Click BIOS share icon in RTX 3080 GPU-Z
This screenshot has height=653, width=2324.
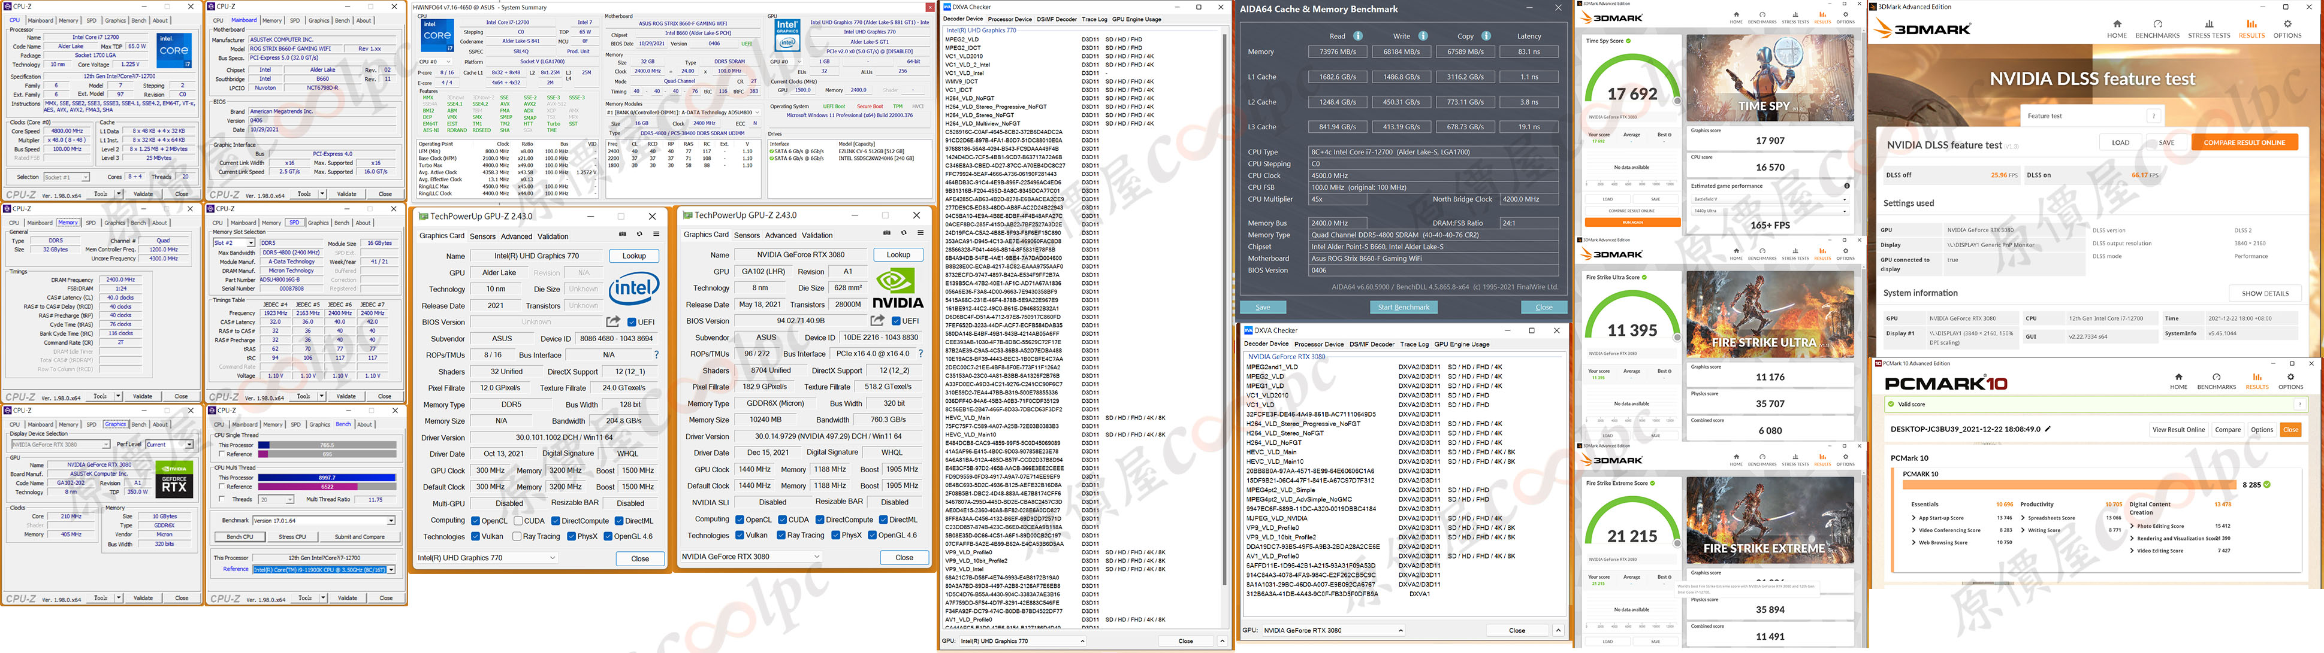click(x=877, y=321)
